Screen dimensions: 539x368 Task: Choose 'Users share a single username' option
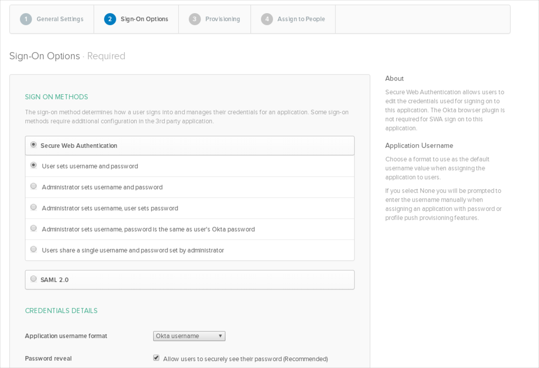coord(34,249)
